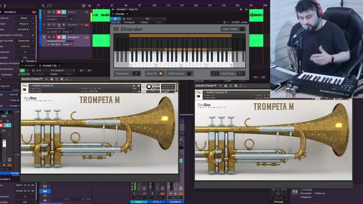
Task: Solo track Kontakt 7
Action: click(54, 25)
